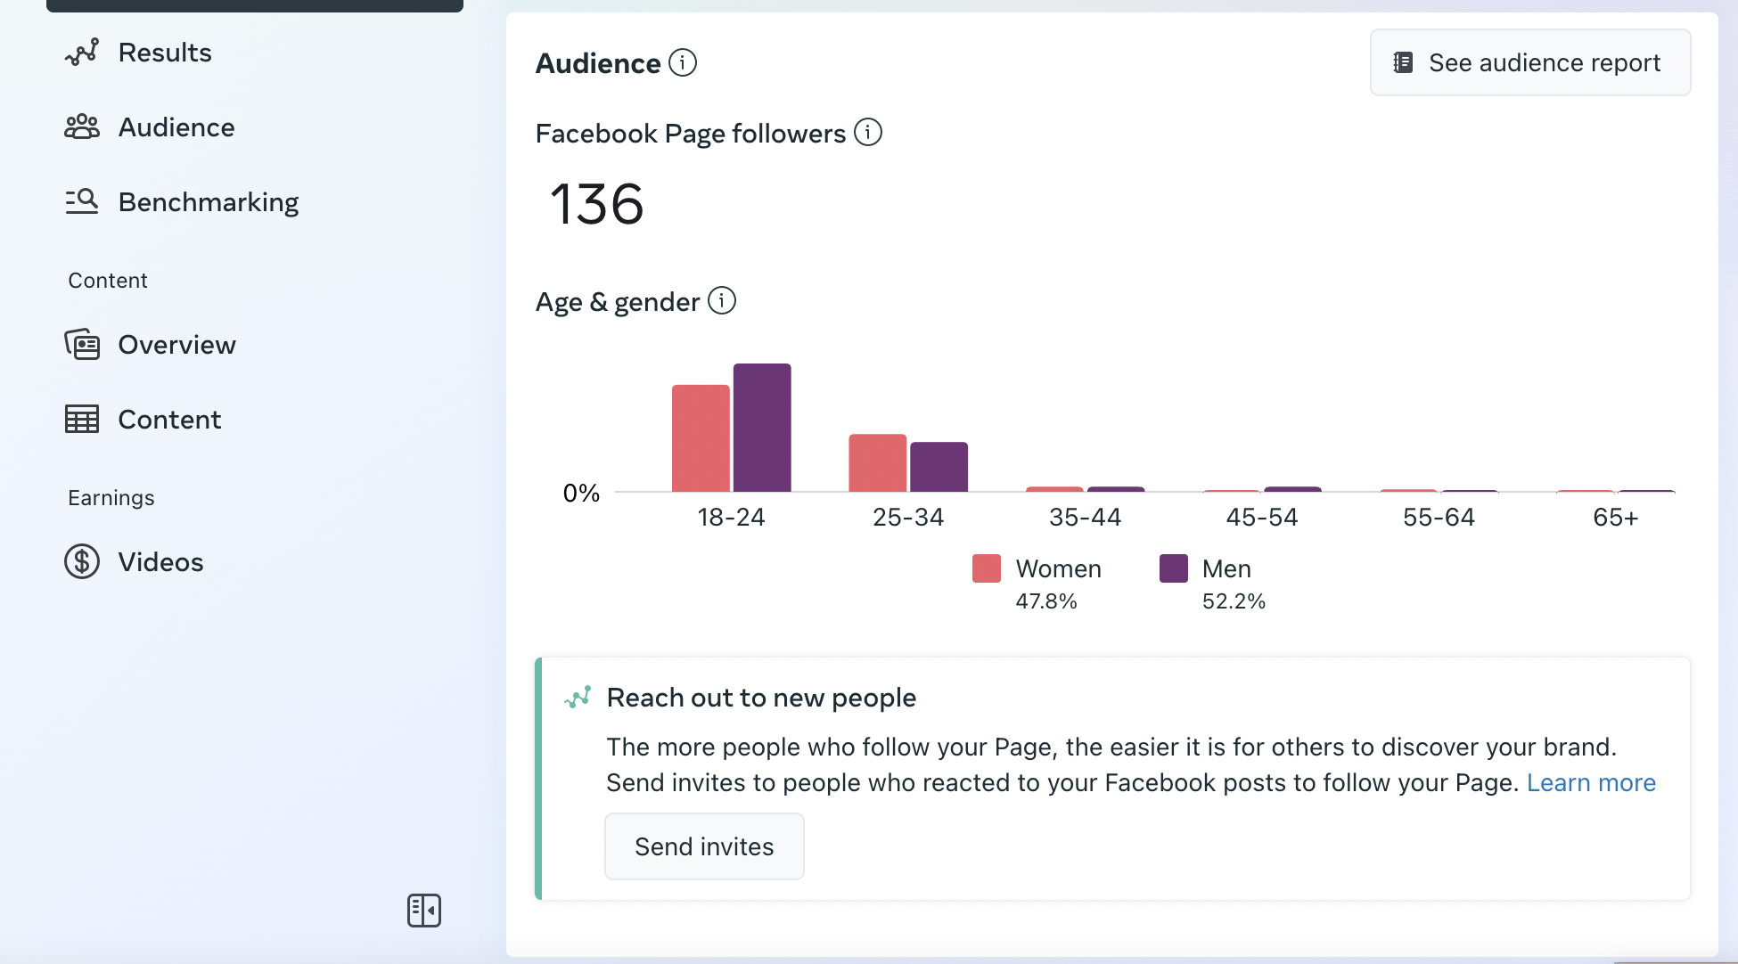
Task: Follow the Learn more link
Action: [x=1591, y=783]
